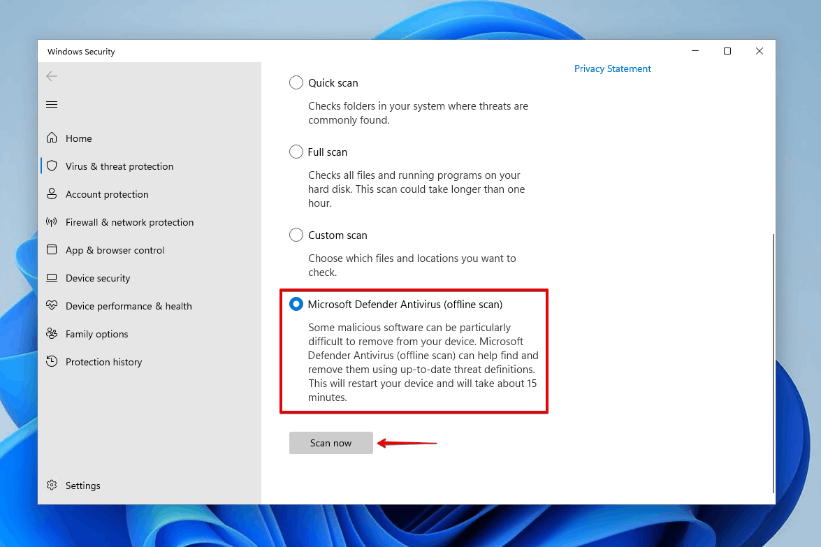This screenshot has width=821, height=547.
Task: Click the Protection history clock icon
Action: pyautogui.click(x=51, y=361)
